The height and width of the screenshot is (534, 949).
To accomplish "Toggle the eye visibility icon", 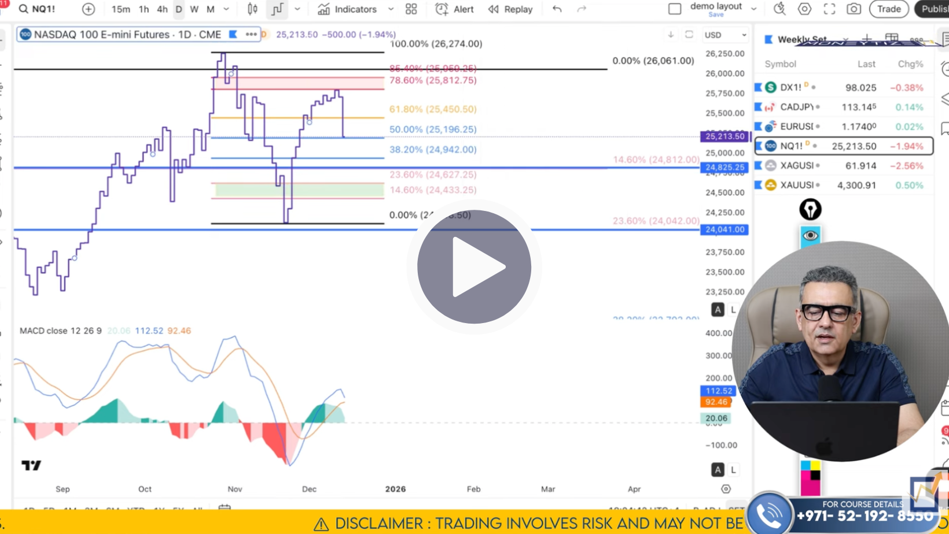I will tap(810, 235).
